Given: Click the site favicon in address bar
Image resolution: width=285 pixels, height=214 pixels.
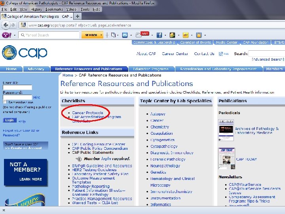Looking at the screenshot, I should pos(23,25).
